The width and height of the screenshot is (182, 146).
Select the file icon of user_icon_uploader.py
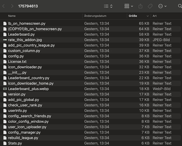pyautogui.click(x=5, y=127)
